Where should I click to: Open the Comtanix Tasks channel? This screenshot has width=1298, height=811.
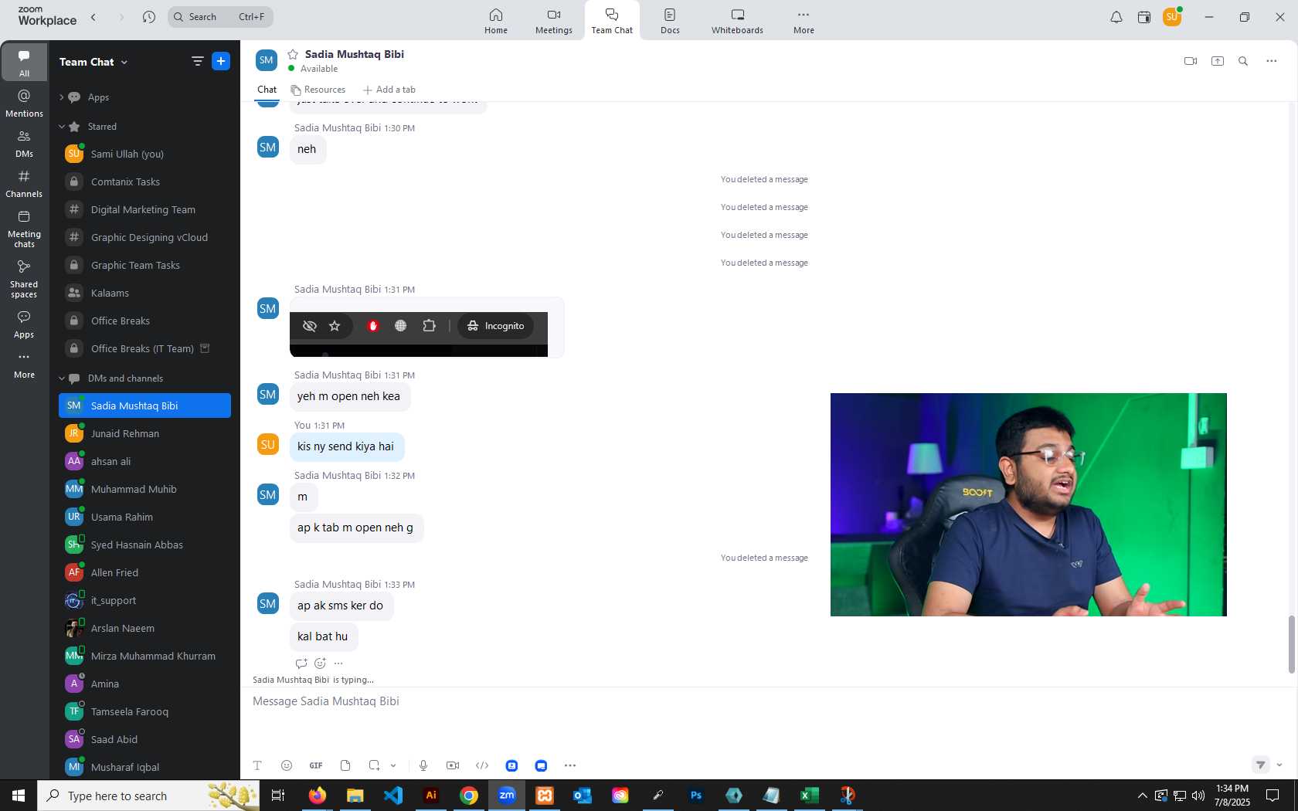[x=144, y=182]
